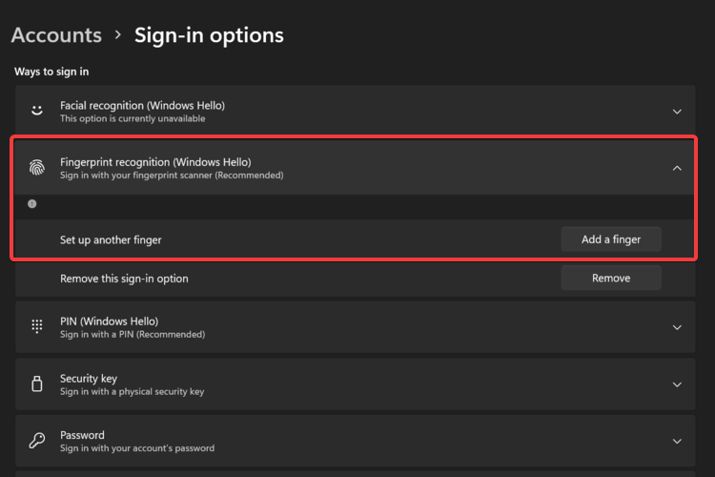Screen dimensions: 715x477
Task: Expand Facial recognition with its chevron arrow
Action: point(677,112)
